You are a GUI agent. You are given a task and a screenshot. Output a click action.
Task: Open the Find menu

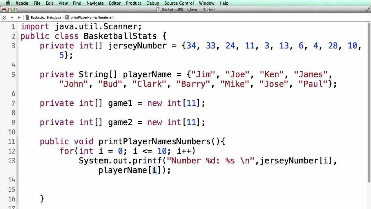tap(77, 3)
